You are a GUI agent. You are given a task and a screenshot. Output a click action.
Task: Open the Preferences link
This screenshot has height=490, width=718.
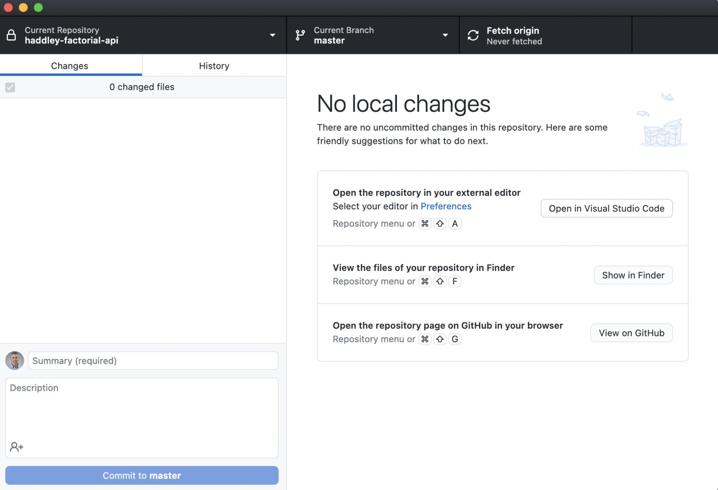[x=446, y=206]
